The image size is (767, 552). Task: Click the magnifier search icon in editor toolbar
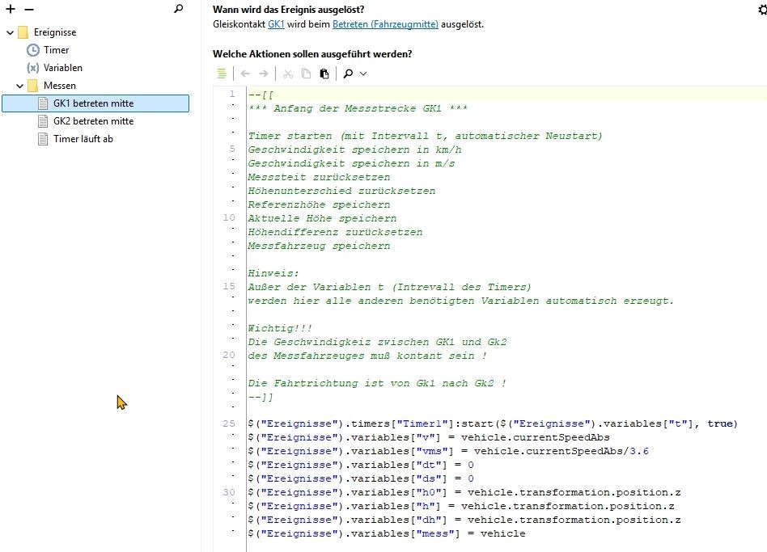[348, 74]
